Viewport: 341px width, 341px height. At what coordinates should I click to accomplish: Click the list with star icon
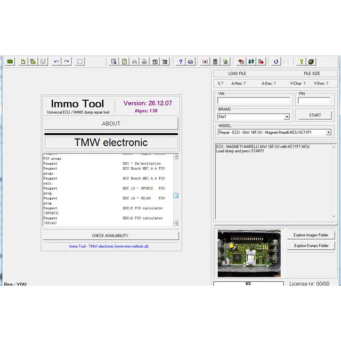(165, 62)
